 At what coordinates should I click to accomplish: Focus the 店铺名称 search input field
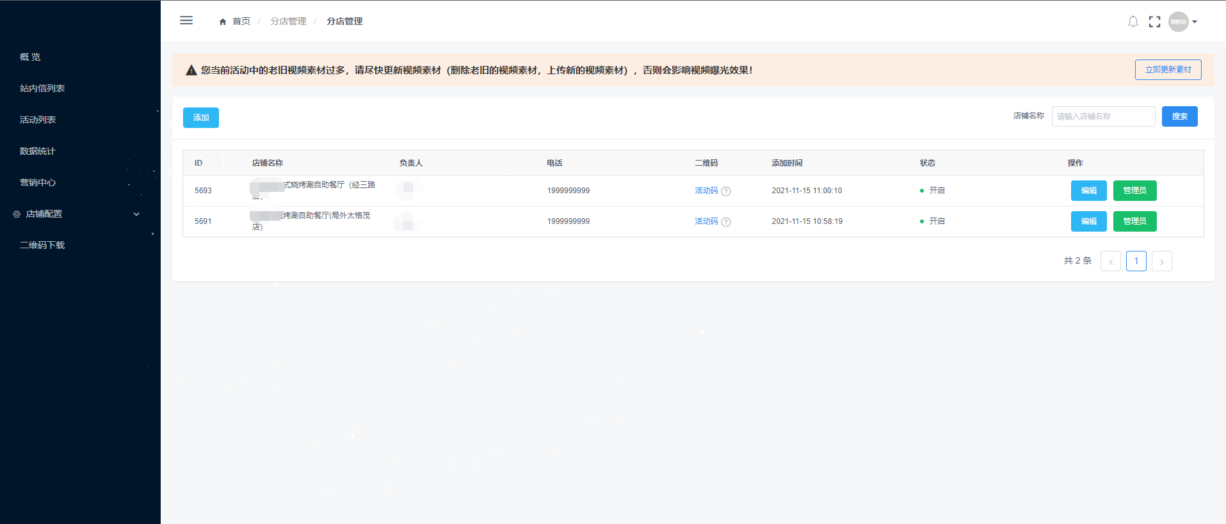click(x=1103, y=116)
